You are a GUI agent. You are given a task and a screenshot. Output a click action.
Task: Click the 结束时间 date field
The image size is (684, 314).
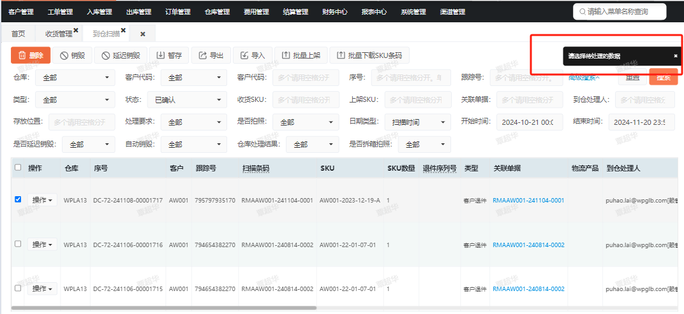642,122
